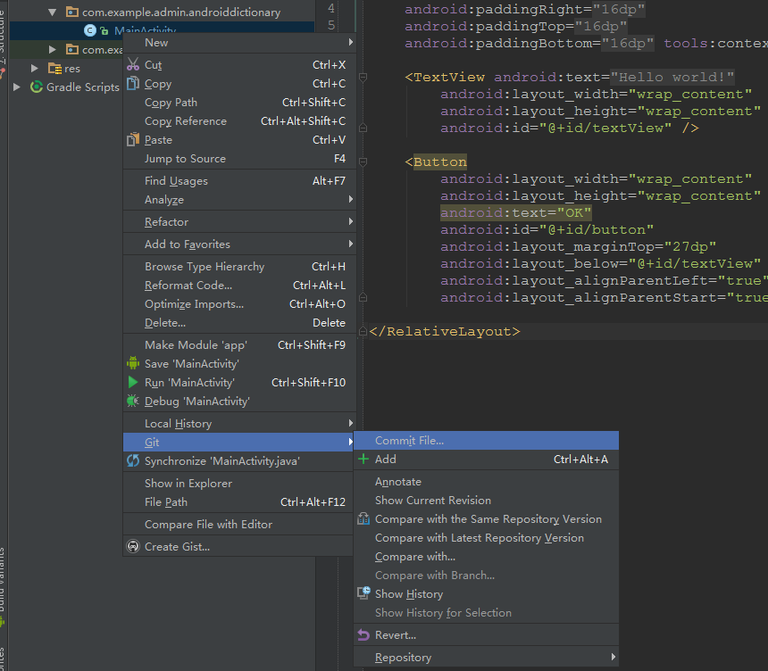The height and width of the screenshot is (671, 768).
Task: Click the Paste clipboard icon
Action: point(133,140)
